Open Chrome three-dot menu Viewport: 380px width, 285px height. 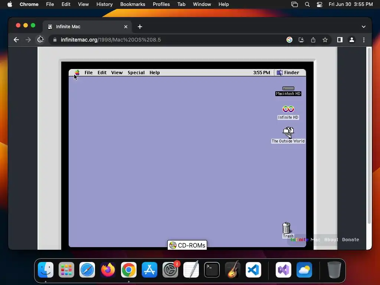[x=364, y=40]
